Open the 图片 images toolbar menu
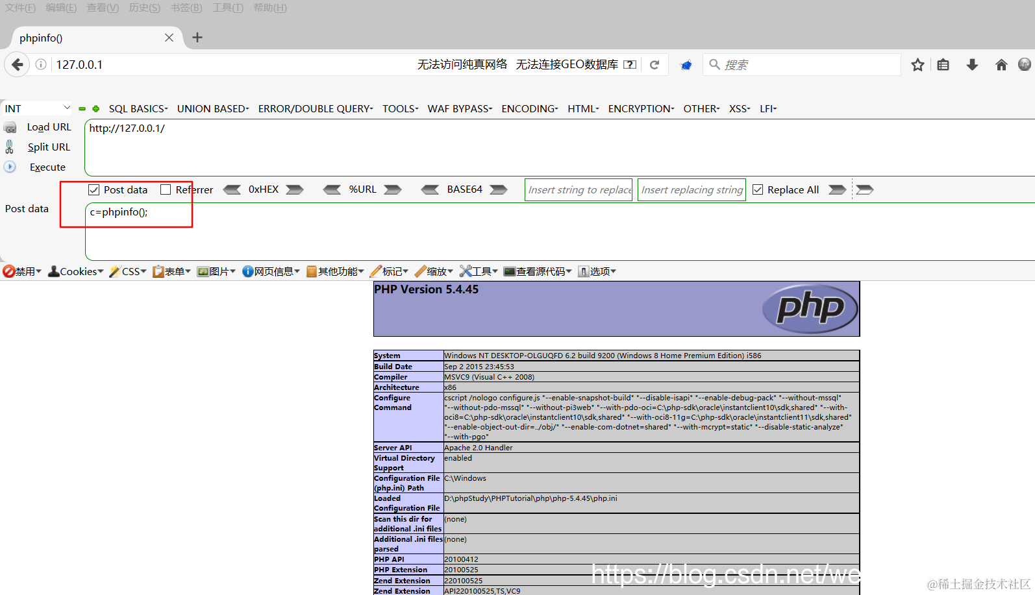 (216, 271)
